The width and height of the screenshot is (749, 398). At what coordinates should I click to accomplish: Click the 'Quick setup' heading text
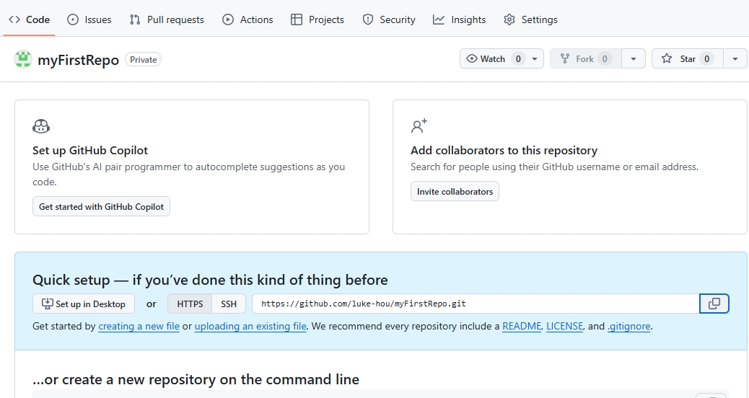pyautogui.click(x=210, y=280)
